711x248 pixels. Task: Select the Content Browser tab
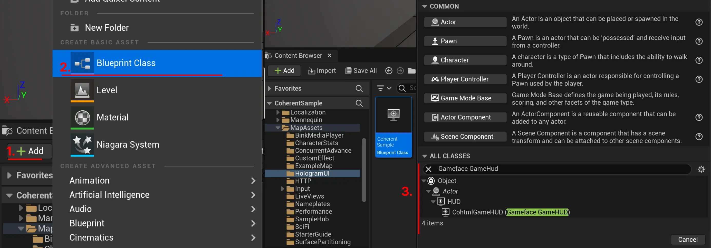[298, 56]
